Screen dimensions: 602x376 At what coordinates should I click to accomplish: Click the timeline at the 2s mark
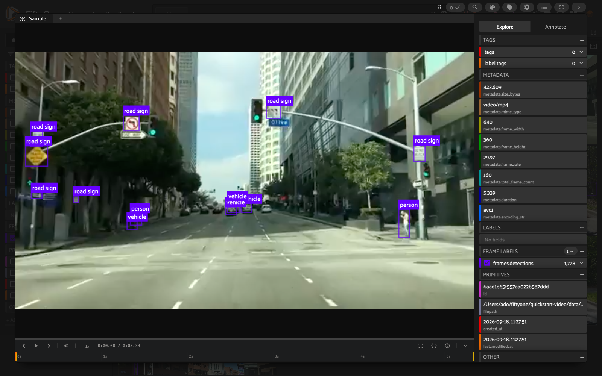pyautogui.click(x=191, y=356)
